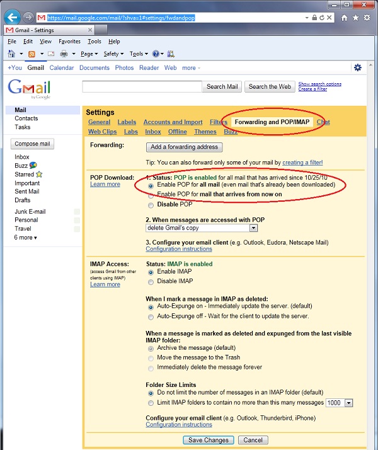Image resolution: width=378 pixels, height=450 pixels.
Task: Switch to the Labs settings tab
Action: click(131, 132)
